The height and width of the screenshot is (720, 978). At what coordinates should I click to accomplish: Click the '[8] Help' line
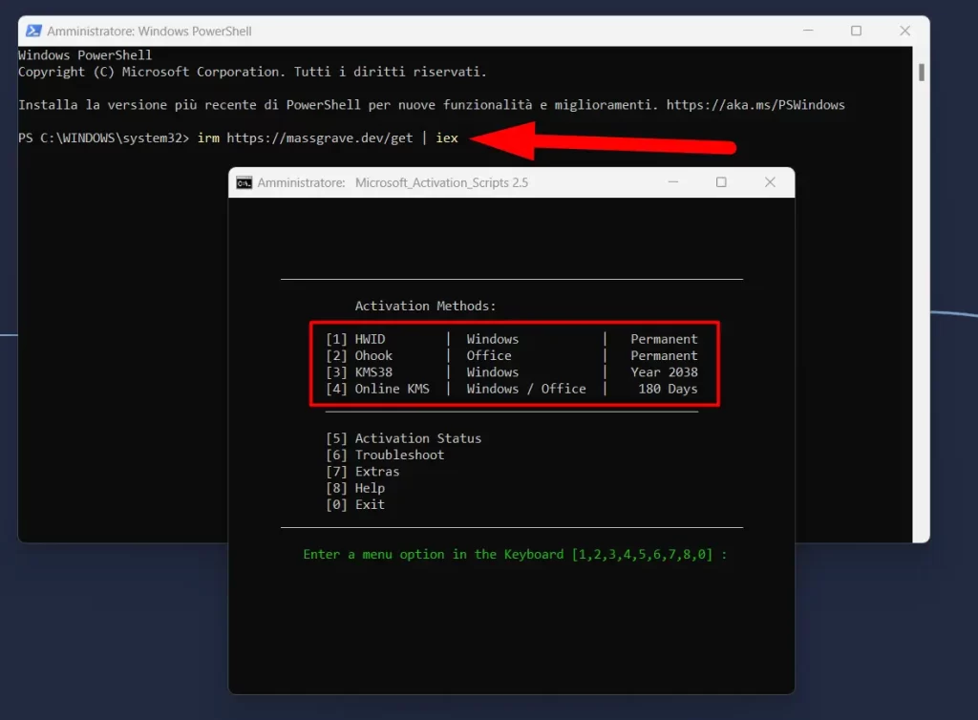click(x=355, y=488)
